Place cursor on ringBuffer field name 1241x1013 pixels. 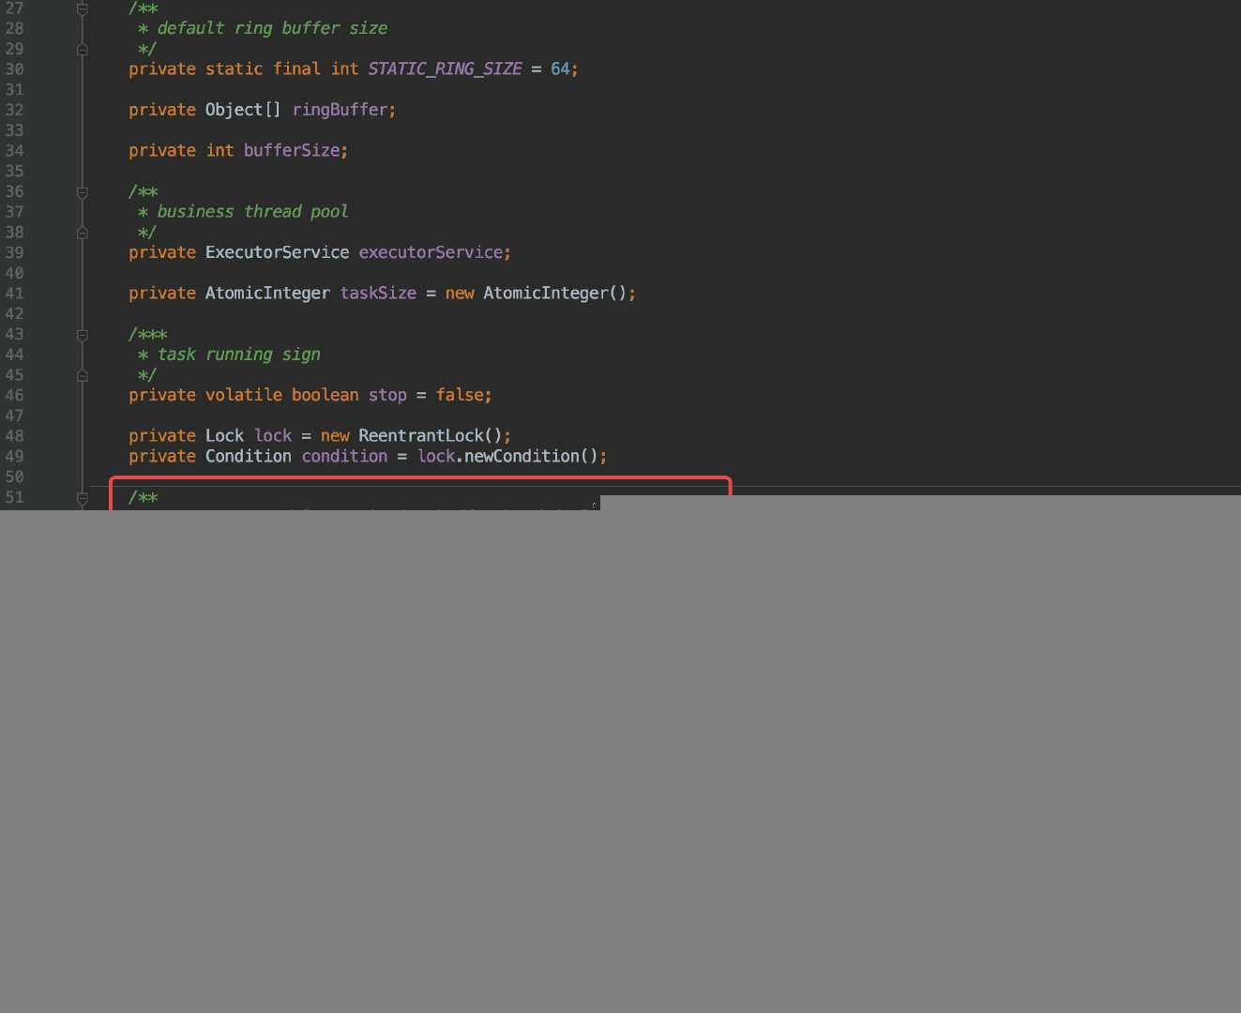[x=340, y=110]
